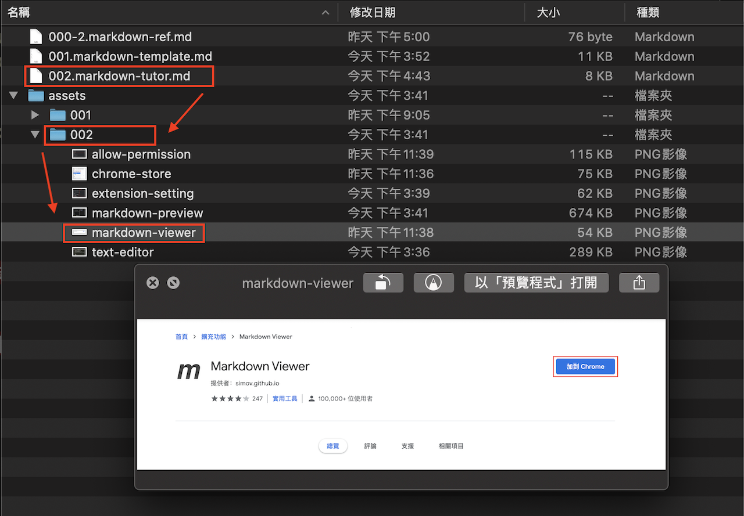Click the markdown-viewer title in Quick Look
Screen dimensions: 744x516
[298, 283]
